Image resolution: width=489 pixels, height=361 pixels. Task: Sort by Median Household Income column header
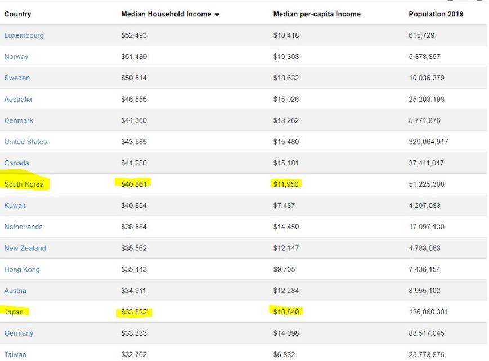[166, 14]
